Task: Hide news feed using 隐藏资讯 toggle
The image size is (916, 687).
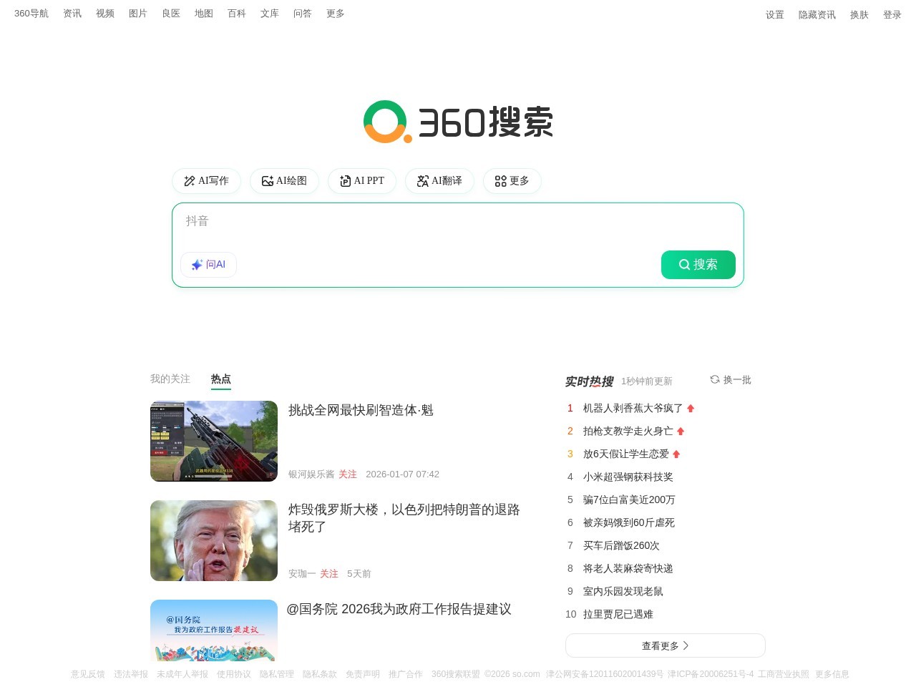Action: pos(817,14)
